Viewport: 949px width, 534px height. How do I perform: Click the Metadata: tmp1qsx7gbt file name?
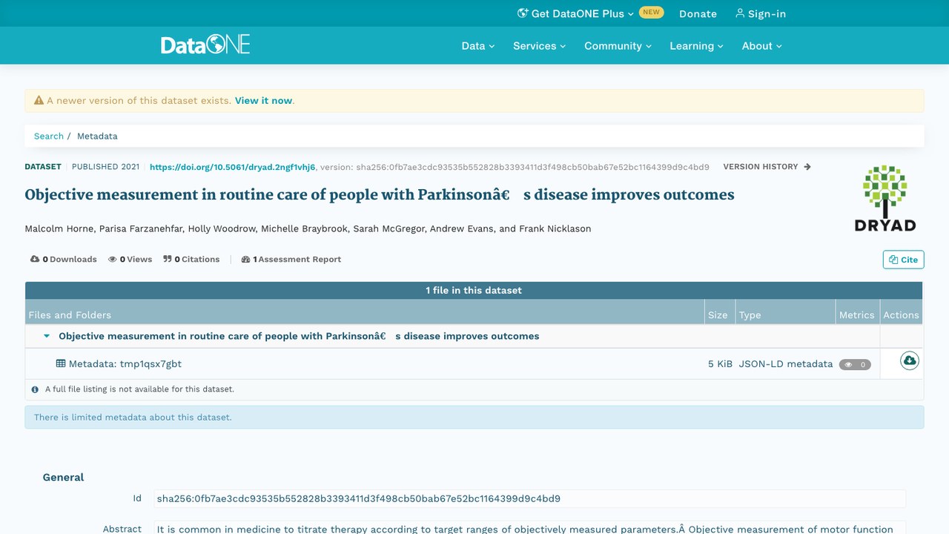(x=125, y=363)
